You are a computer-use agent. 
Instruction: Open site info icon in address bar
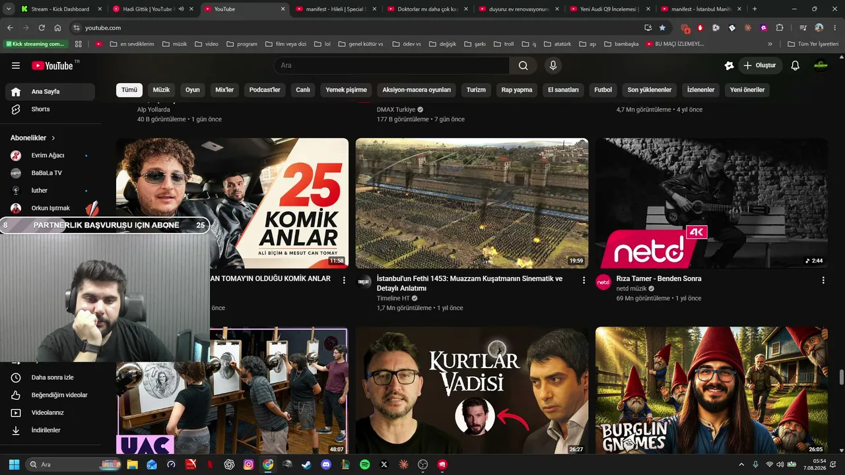pyautogui.click(x=76, y=28)
